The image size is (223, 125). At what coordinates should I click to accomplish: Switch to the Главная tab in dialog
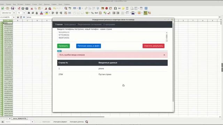click(x=59, y=24)
